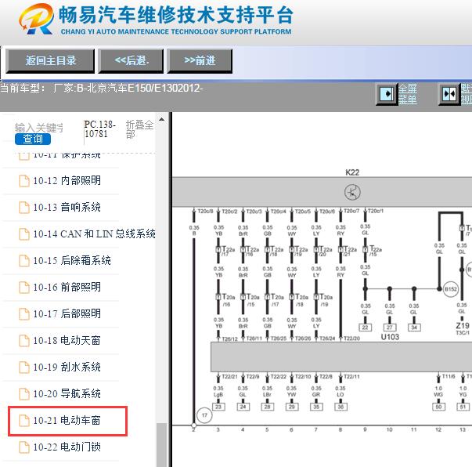472x467 pixels.
Task: Open 10-18 电动天窗 item
Action: 67,341
